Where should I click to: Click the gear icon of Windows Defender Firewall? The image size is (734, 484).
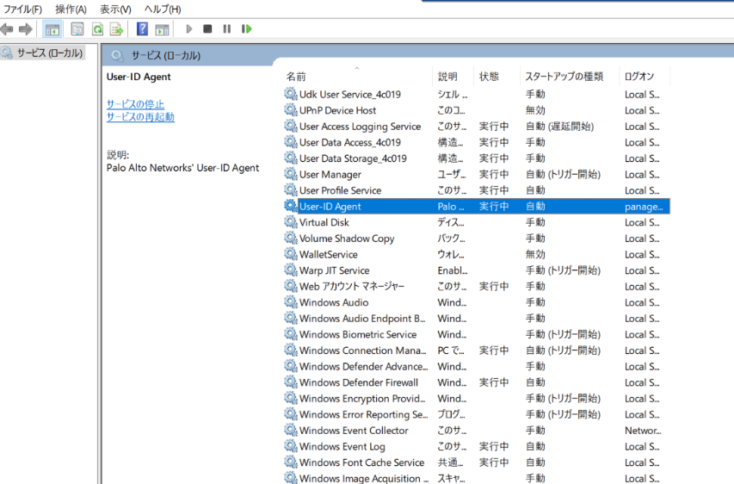291,382
